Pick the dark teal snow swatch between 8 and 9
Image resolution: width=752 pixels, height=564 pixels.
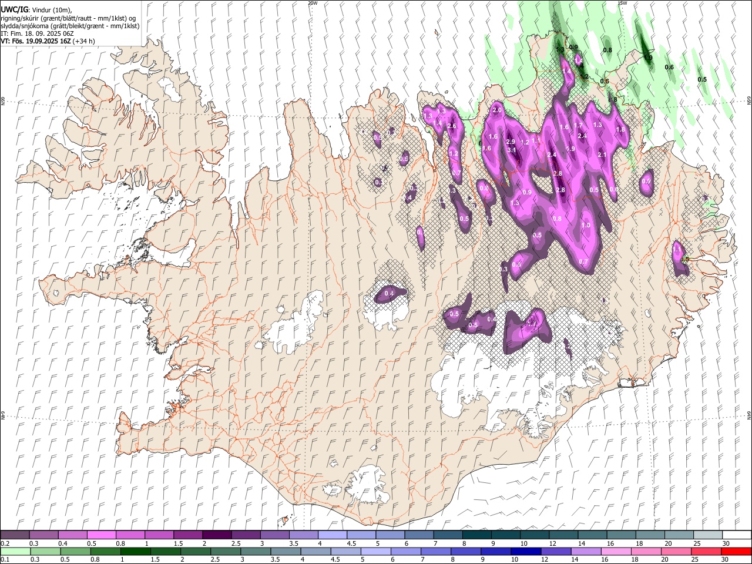[x=476, y=535]
